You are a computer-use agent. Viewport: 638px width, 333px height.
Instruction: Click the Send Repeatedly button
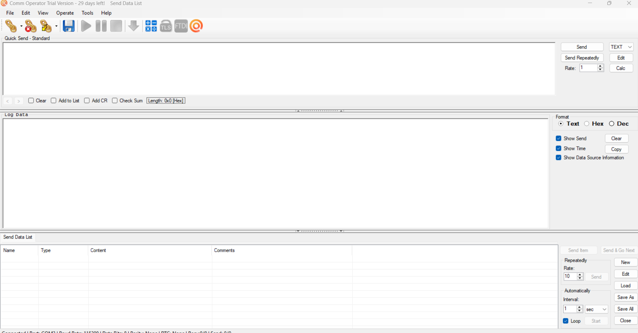pos(582,58)
